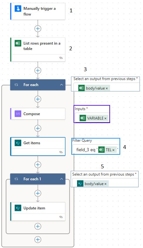Collapse the For each loop chevron
The height and width of the screenshot is (248, 143).
click(x=62, y=85)
